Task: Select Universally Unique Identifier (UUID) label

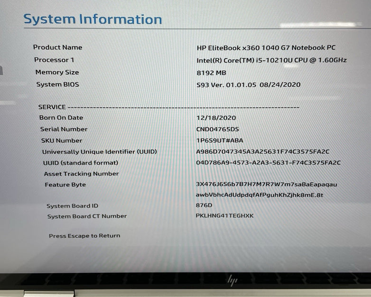Action: pos(100,152)
